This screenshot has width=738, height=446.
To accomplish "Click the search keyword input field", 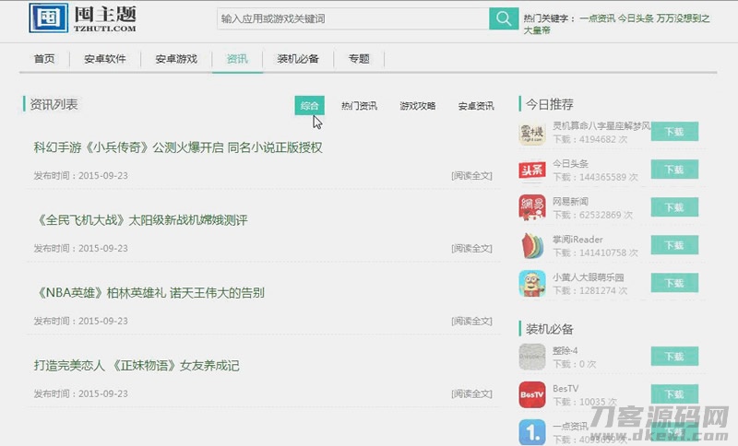I will coord(352,18).
